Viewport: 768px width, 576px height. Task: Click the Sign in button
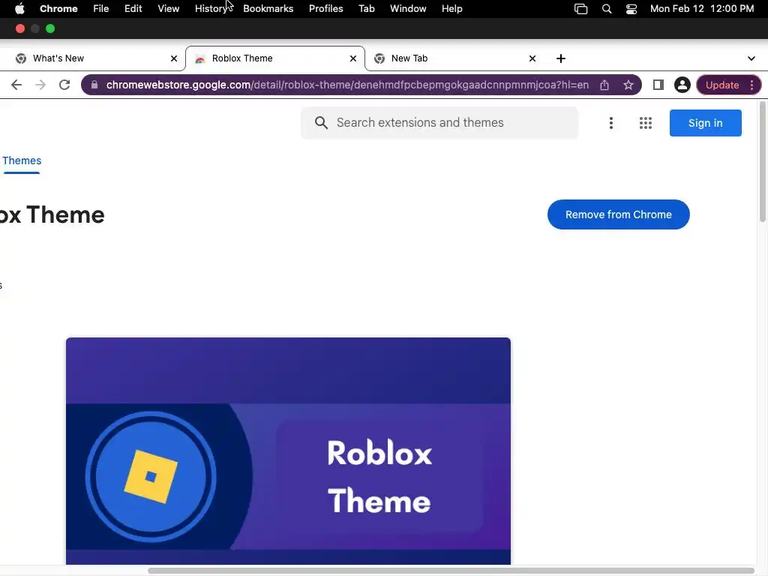tap(705, 123)
